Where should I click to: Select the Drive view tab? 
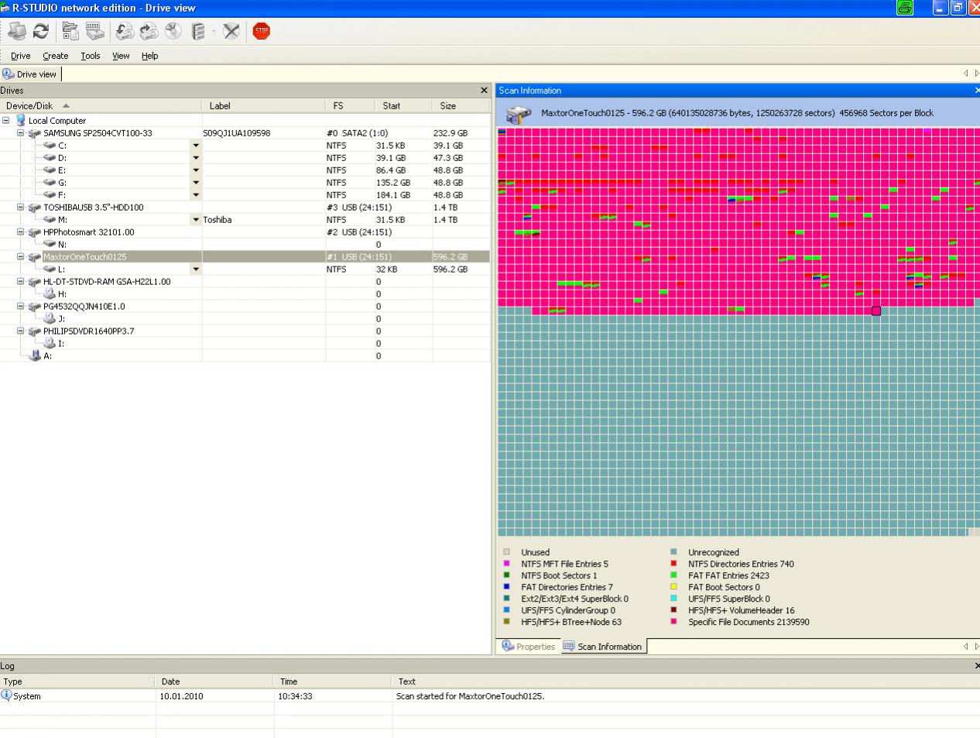[30, 74]
